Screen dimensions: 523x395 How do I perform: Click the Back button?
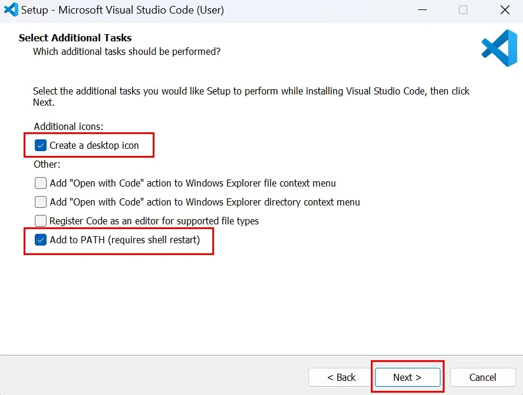340,377
